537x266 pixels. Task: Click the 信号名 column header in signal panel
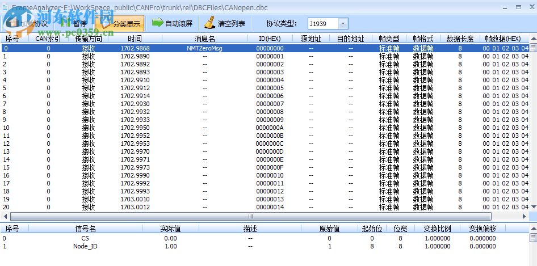(x=85, y=229)
